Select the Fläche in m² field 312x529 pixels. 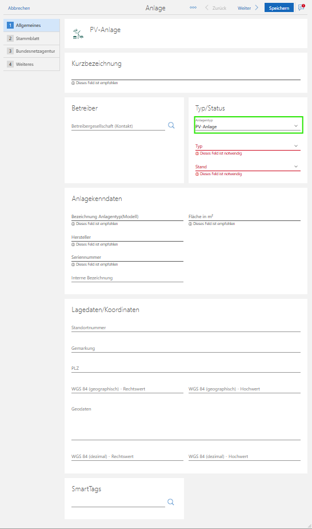(245, 216)
